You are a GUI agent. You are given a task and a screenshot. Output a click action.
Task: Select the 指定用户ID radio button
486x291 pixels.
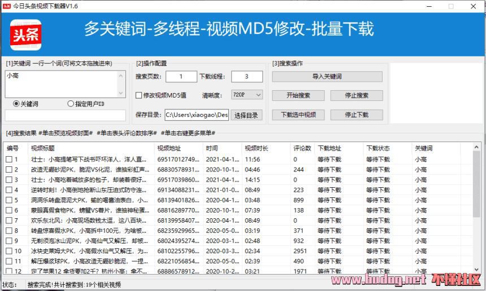[x=71, y=104]
